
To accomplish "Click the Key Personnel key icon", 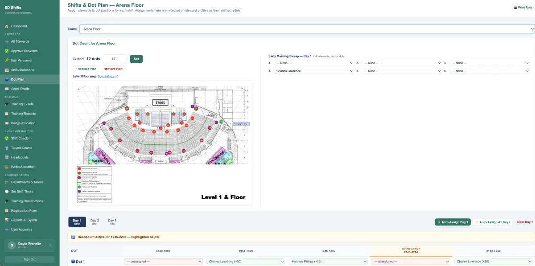I will (7, 60).
